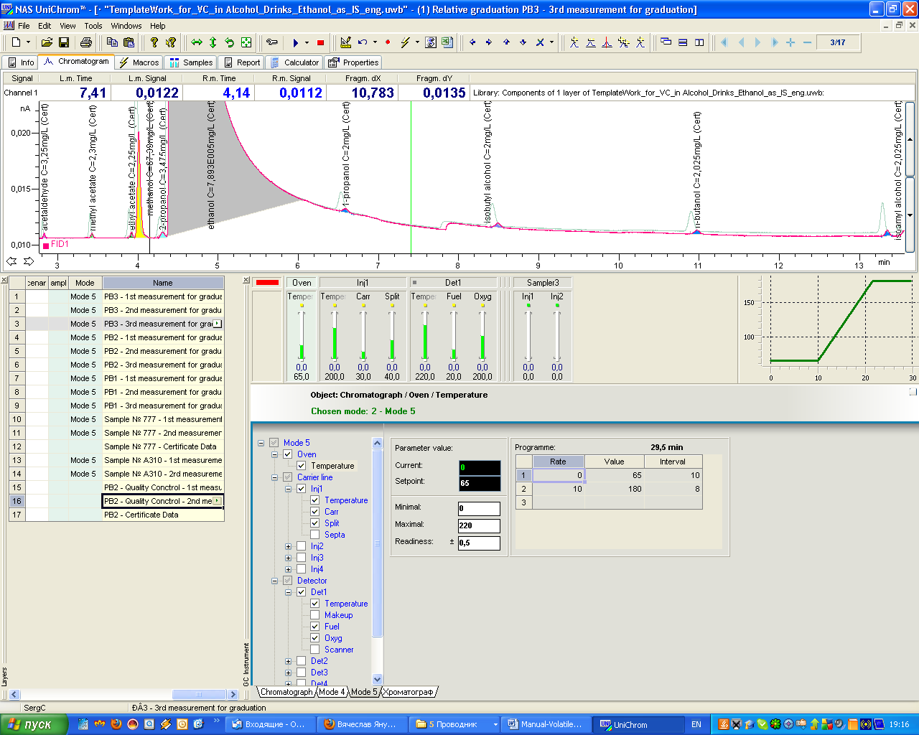
Task: Click the Det1 Fuel gauge bar
Action: [x=454, y=335]
